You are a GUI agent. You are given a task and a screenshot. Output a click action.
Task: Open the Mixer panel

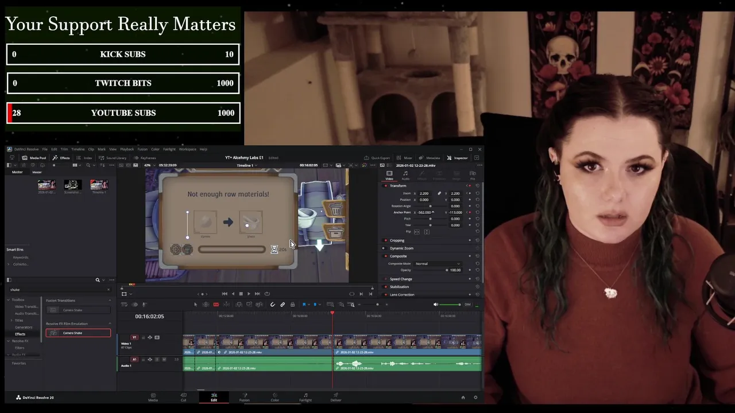(x=405, y=158)
